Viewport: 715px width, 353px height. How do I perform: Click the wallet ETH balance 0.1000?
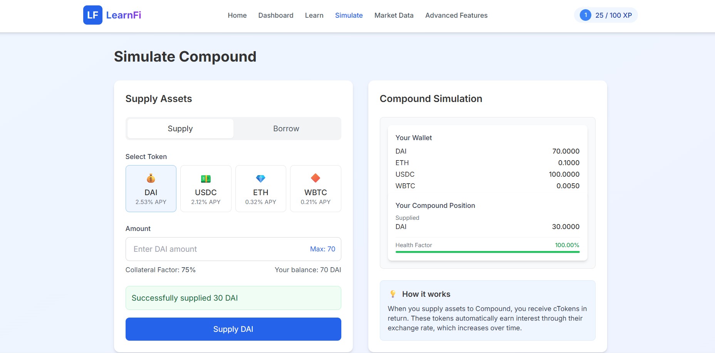tap(569, 163)
